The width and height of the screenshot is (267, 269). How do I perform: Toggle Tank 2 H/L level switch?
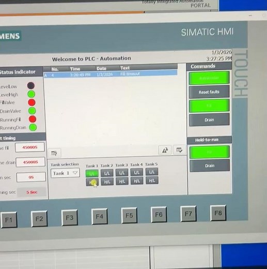tap(107, 182)
